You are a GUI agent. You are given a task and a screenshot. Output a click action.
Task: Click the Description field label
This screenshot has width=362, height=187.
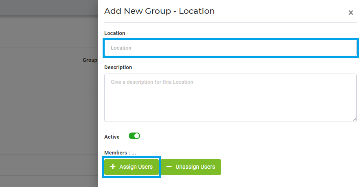pos(118,67)
